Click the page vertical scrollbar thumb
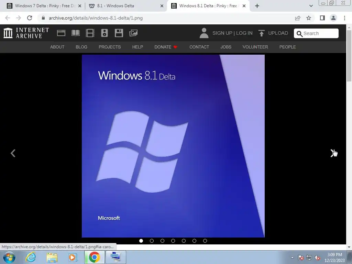The width and height of the screenshot is (352, 264). coord(349,56)
